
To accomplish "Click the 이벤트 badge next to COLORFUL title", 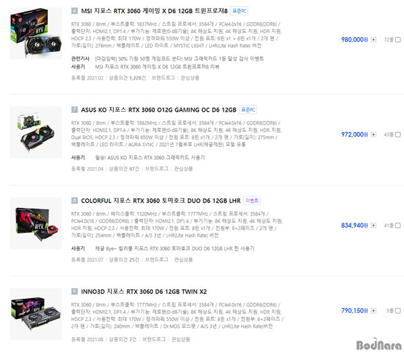I will click(252, 201).
